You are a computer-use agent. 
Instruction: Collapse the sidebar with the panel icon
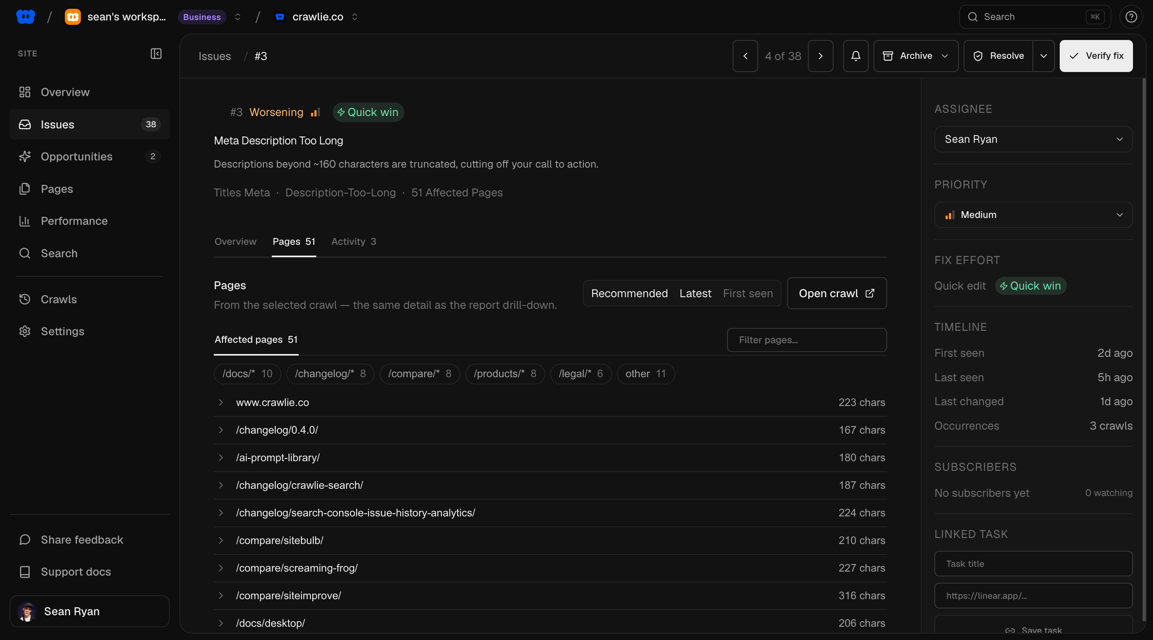(x=156, y=54)
